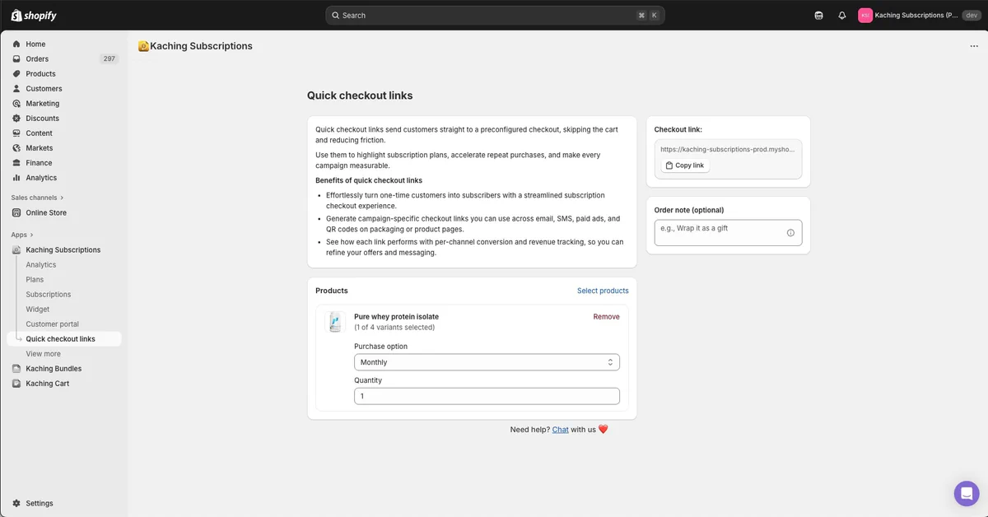Image resolution: width=988 pixels, height=517 pixels.
Task: Remove Pure whey protein isolate product
Action: click(x=607, y=317)
